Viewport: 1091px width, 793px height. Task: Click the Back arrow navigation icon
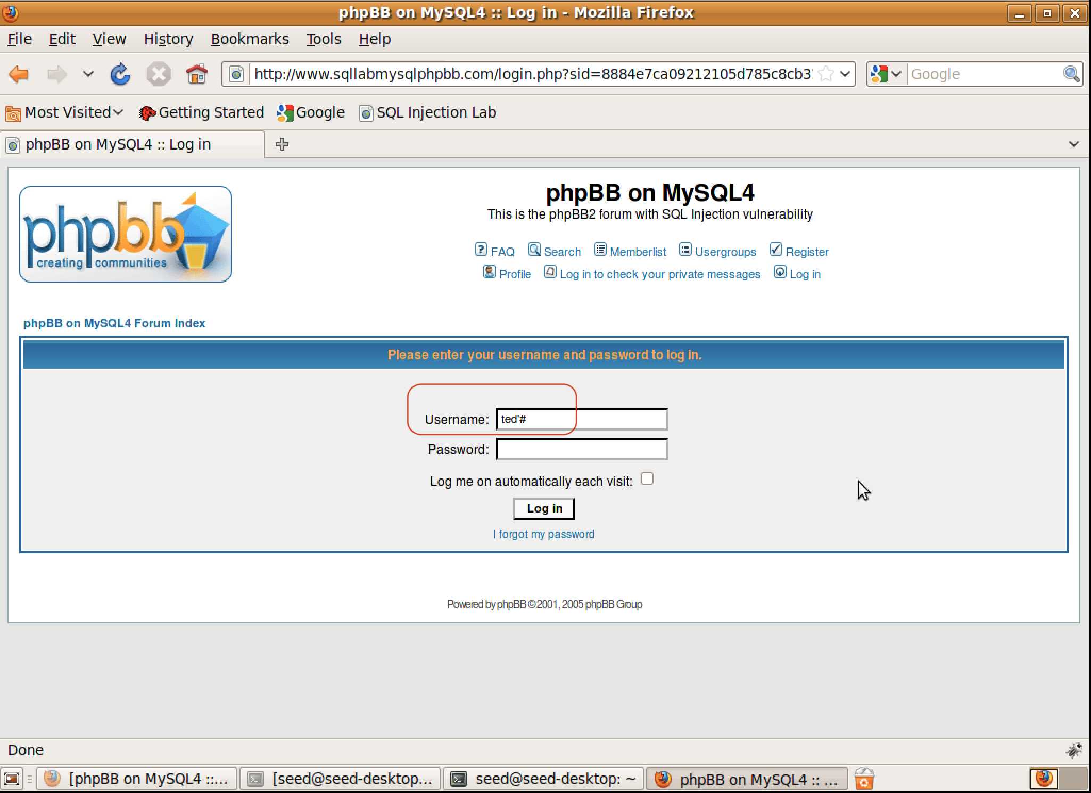pos(19,74)
